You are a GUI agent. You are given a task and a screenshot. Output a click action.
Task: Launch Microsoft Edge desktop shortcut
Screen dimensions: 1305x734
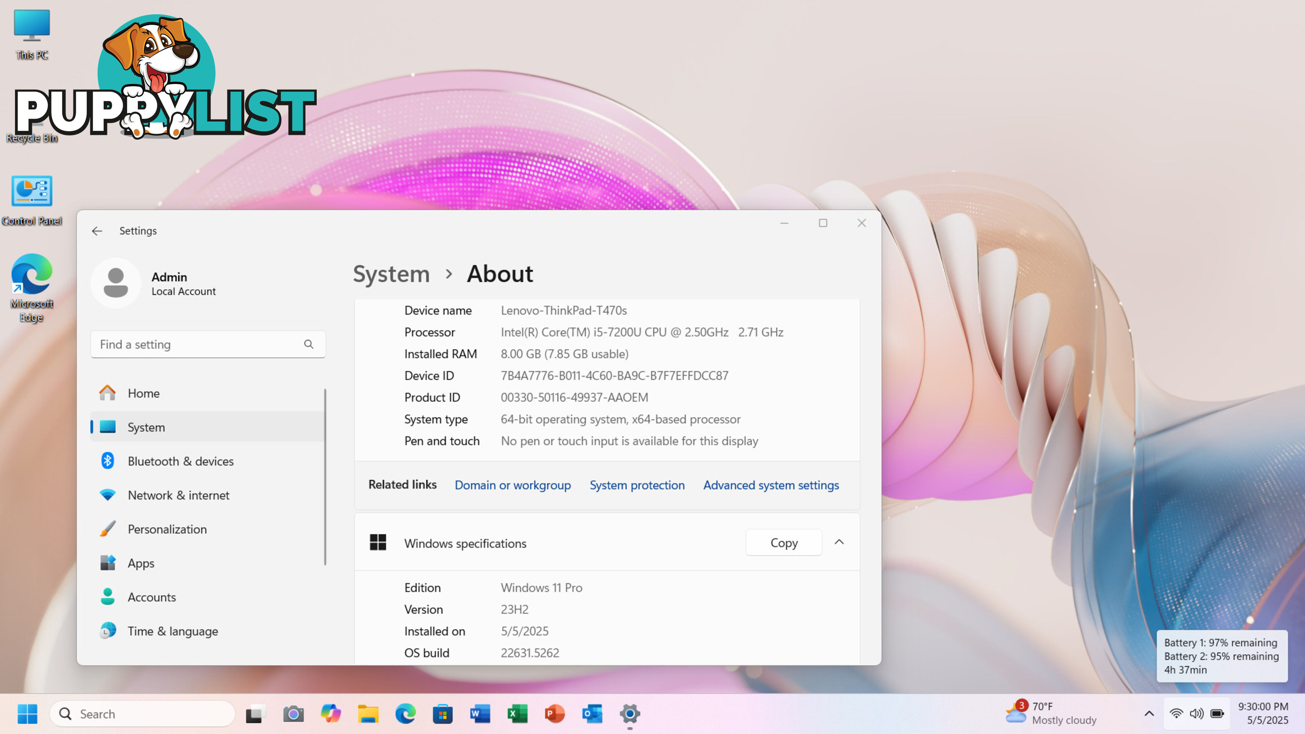click(x=31, y=288)
